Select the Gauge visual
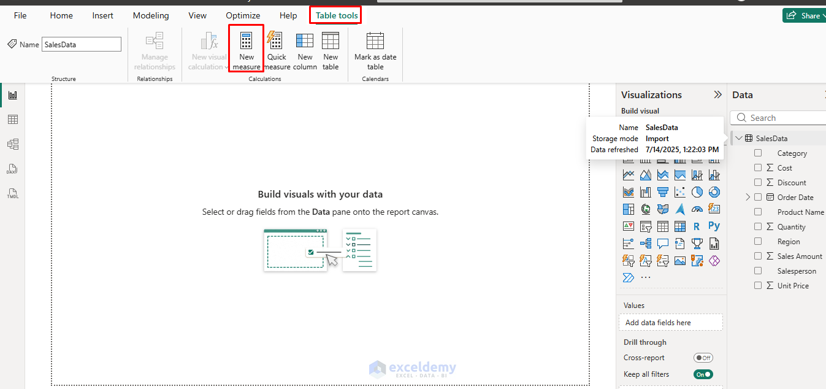Image resolution: width=826 pixels, height=389 pixels. [697, 208]
